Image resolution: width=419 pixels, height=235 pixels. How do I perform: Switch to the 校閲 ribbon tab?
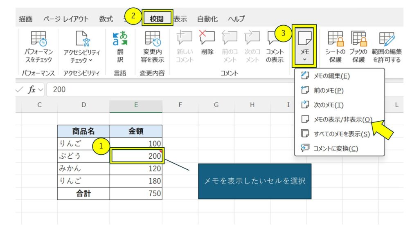157,19
